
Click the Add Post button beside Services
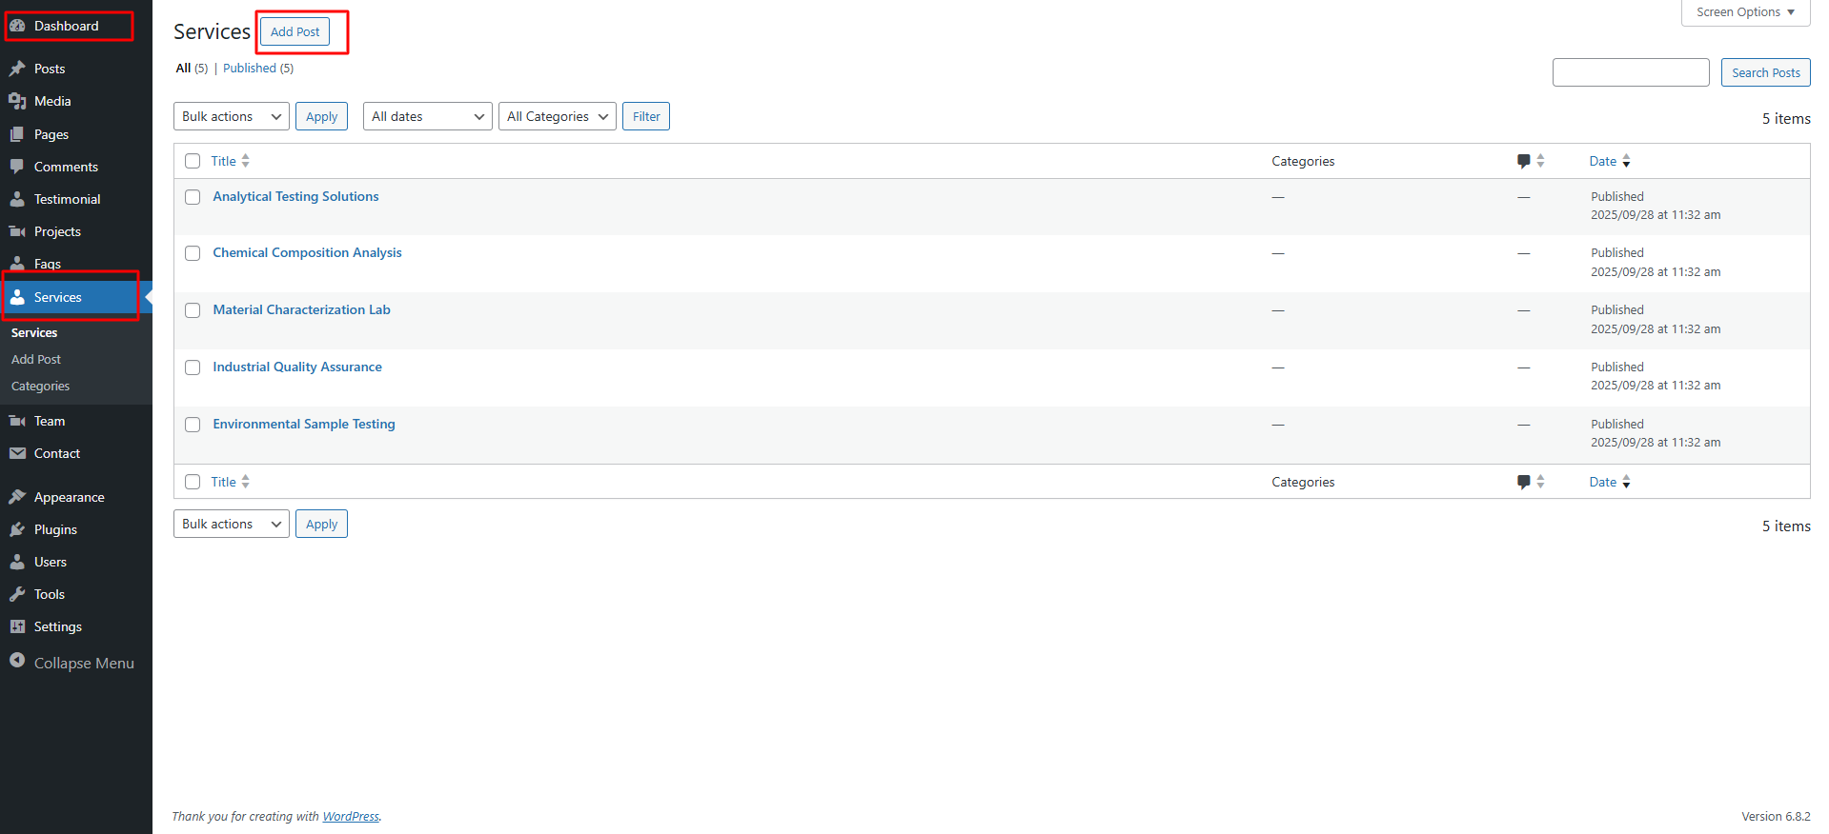(295, 31)
